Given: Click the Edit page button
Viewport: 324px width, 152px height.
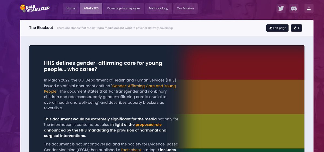Looking at the screenshot, I should tap(277, 28).
